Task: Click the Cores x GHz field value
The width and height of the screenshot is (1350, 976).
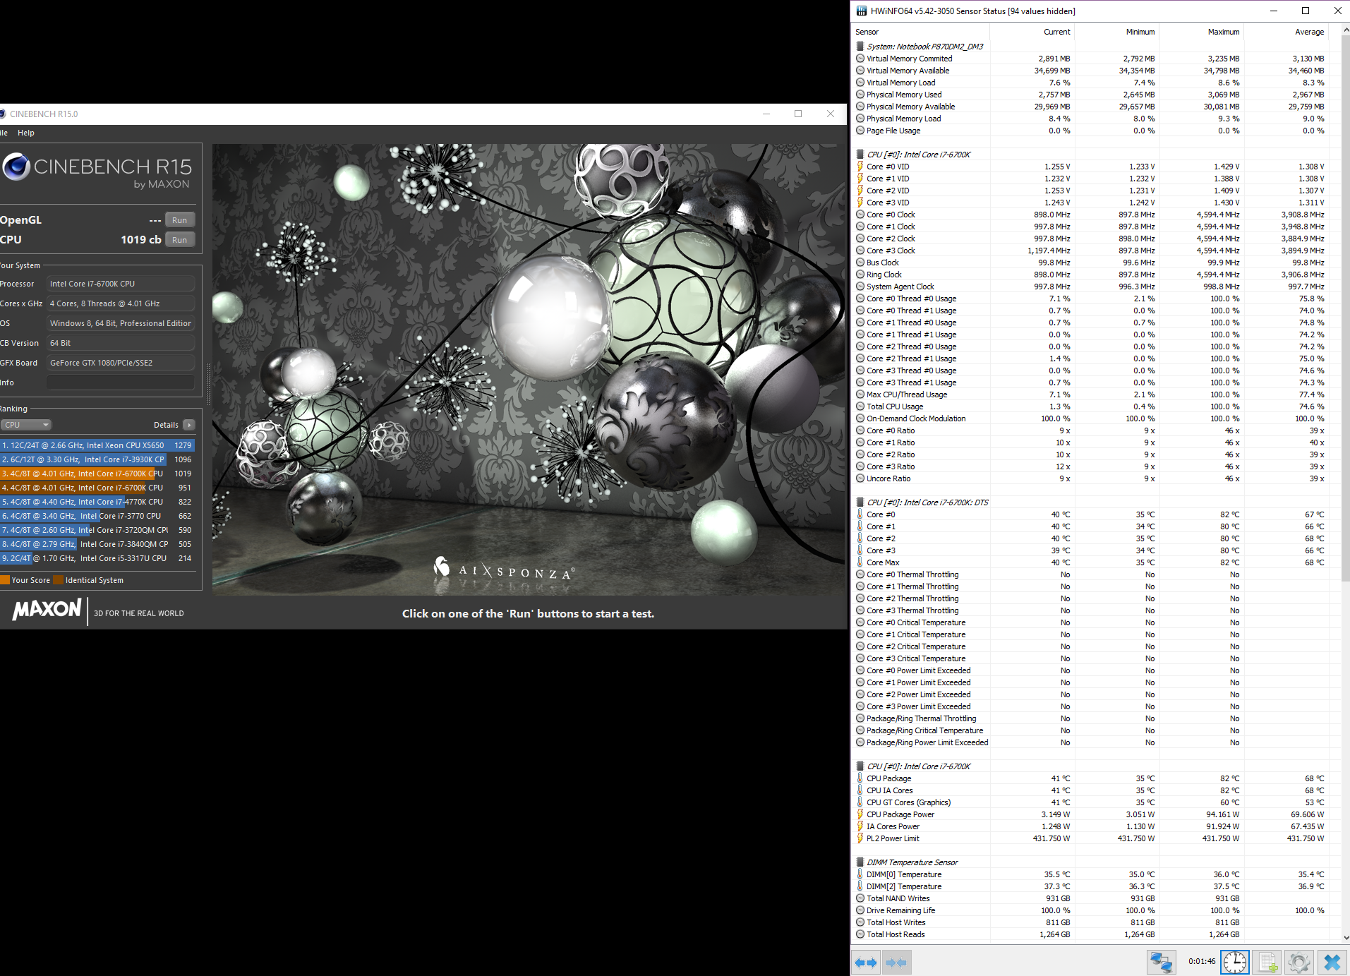Action: click(x=120, y=303)
